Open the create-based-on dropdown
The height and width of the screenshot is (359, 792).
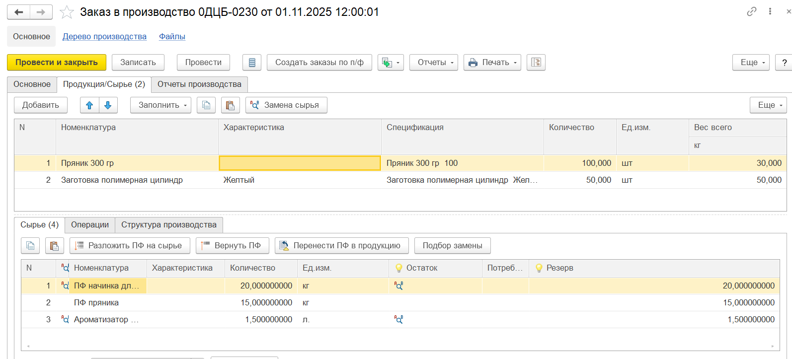[x=391, y=63]
